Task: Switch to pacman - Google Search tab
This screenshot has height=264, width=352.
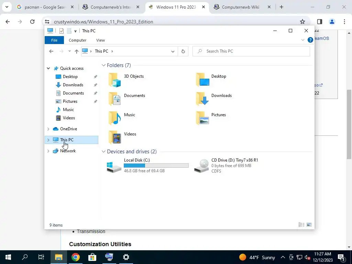Action: click(45, 7)
